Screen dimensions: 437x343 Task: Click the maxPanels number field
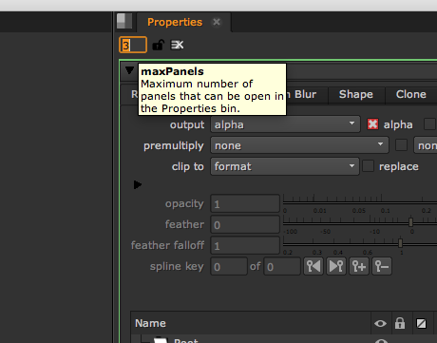coord(133,45)
